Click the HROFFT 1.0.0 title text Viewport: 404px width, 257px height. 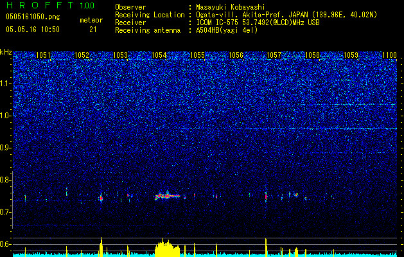click(x=50, y=5)
